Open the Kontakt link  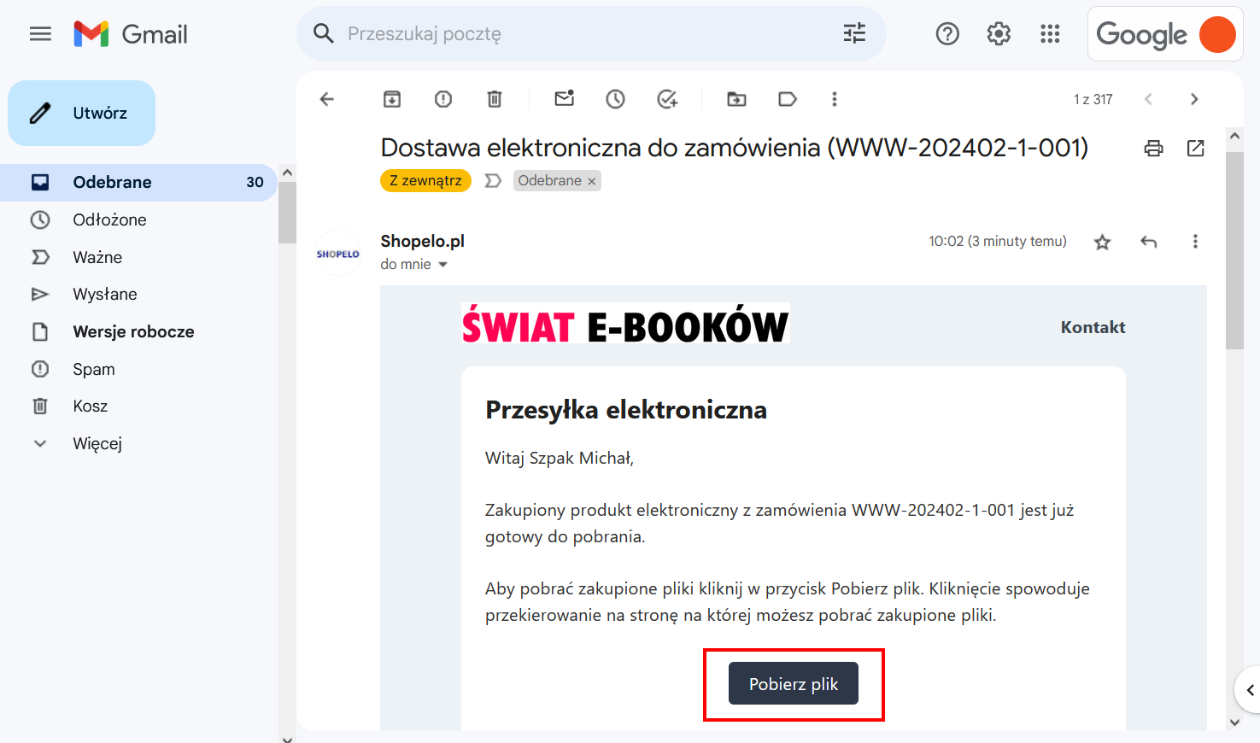1093,327
